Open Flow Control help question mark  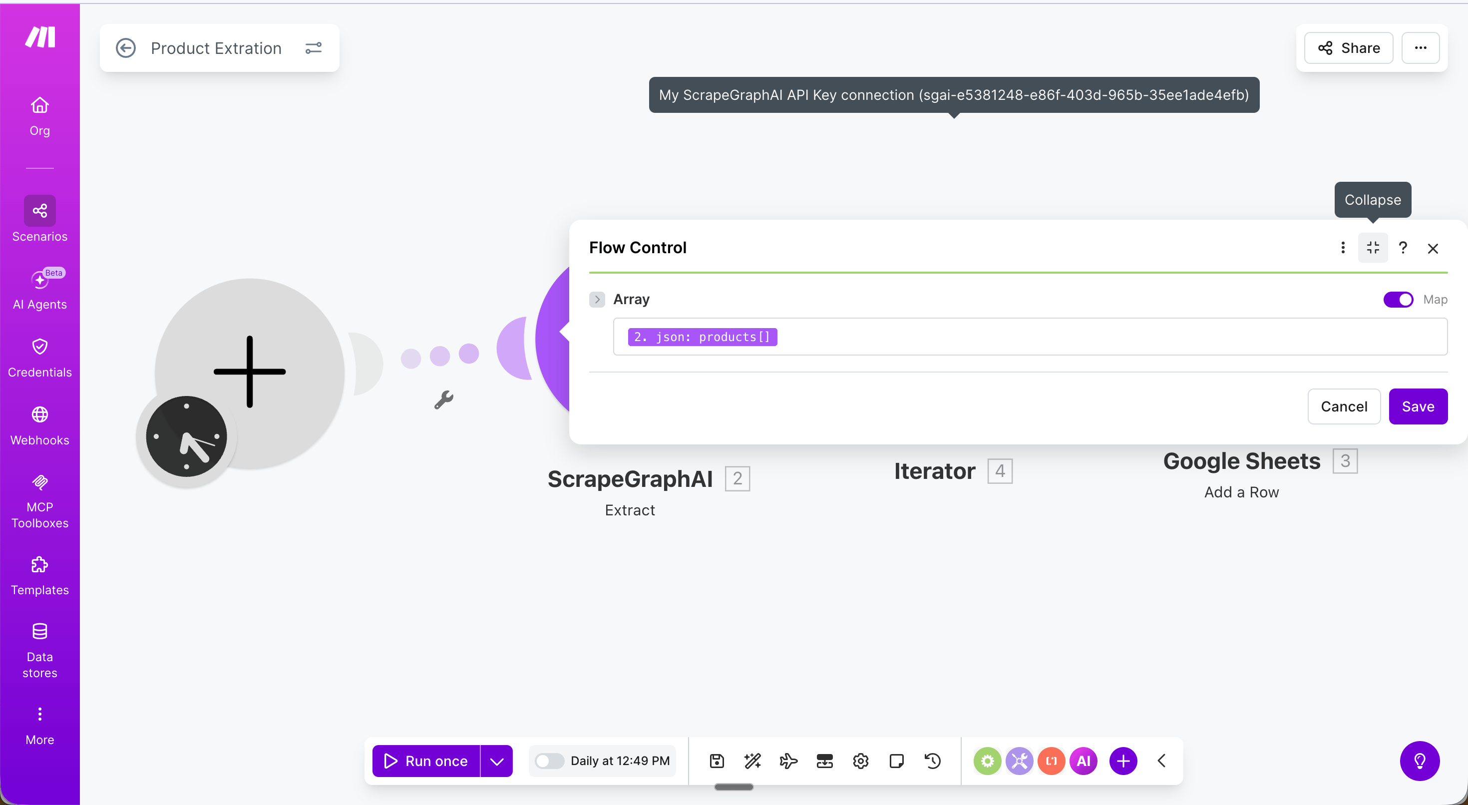point(1403,247)
